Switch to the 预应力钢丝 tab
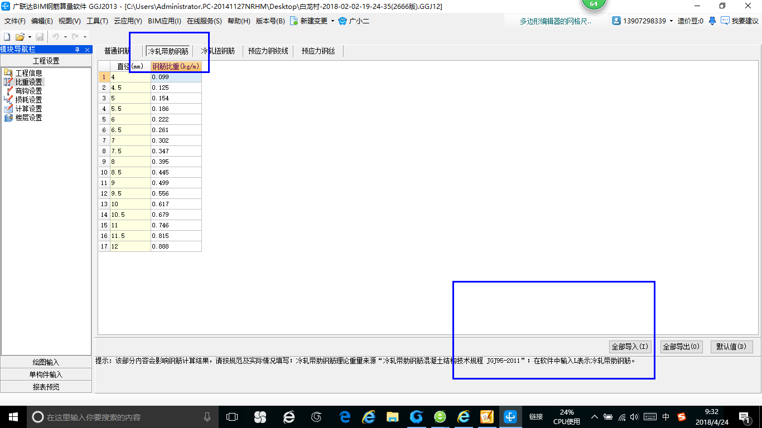The height and width of the screenshot is (428, 762). click(x=319, y=51)
